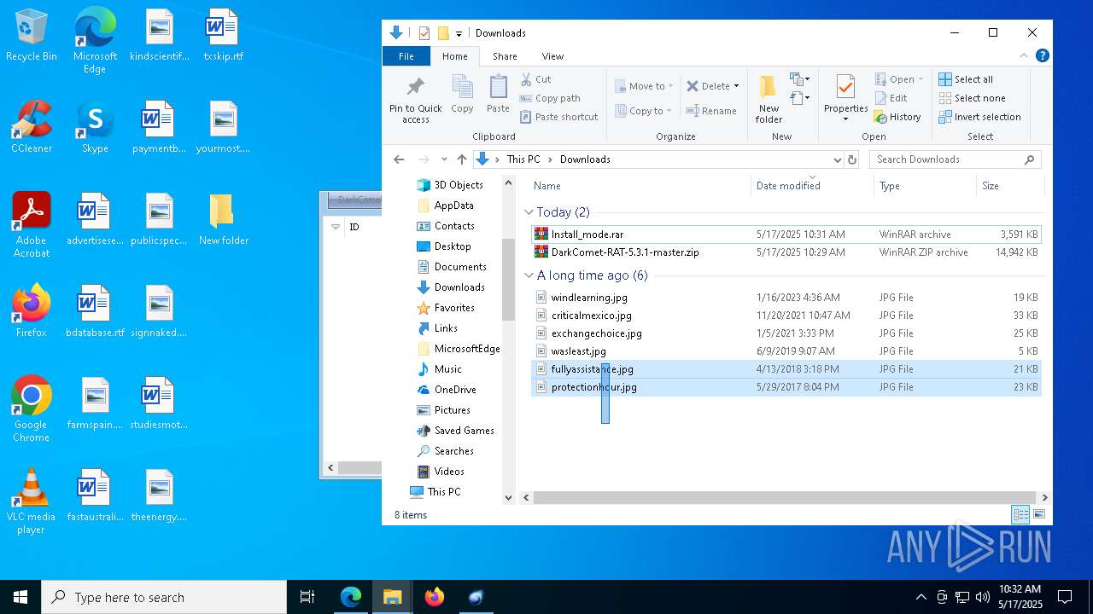Collapse the Today (2) group
This screenshot has width=1093, height=614.
pyautogui.click(x=529, y=212)
